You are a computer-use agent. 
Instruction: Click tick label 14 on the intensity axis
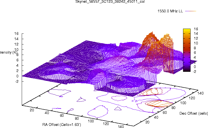[16, 39]
